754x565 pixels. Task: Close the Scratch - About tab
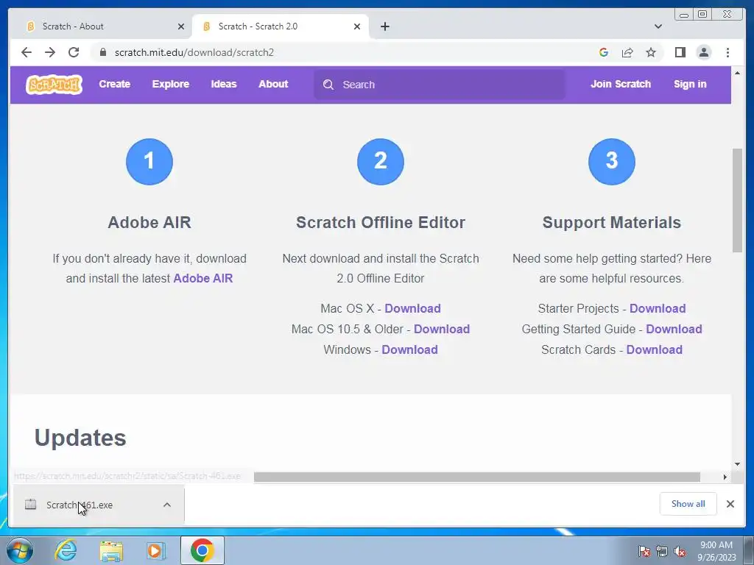pyautogui.click(x=181, y=26)
